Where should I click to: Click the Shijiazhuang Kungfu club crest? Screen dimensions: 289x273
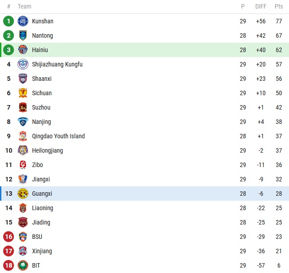pyautogui.click(x=22, y=64)
